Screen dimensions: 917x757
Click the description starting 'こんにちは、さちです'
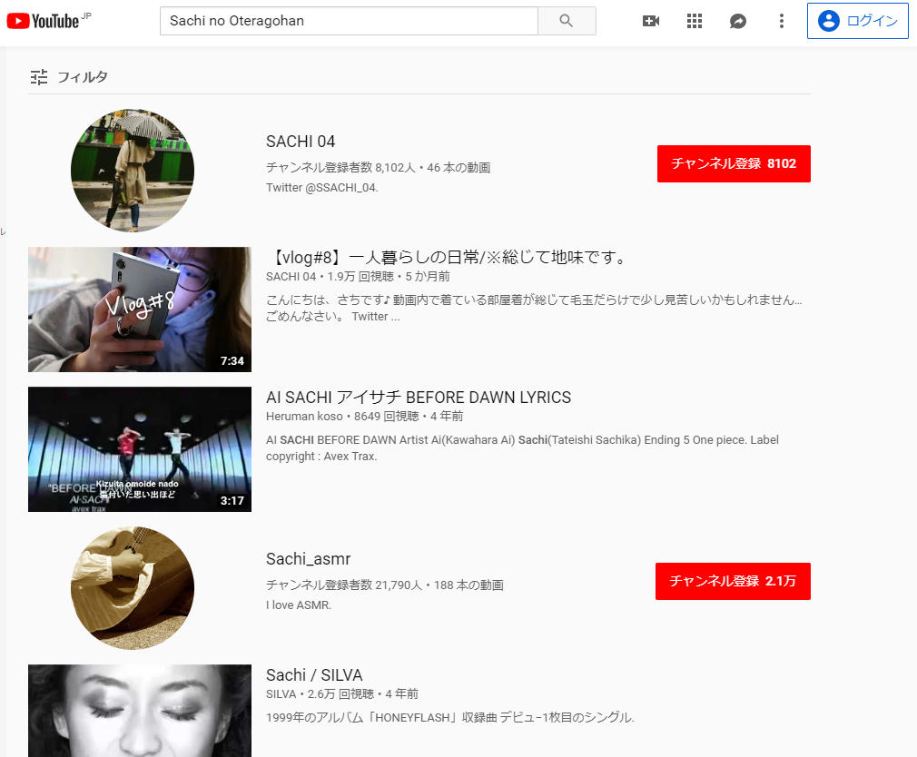[x=534, y=308]
